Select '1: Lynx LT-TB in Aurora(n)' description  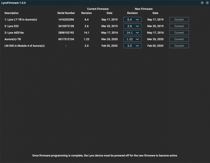point(21,20)
